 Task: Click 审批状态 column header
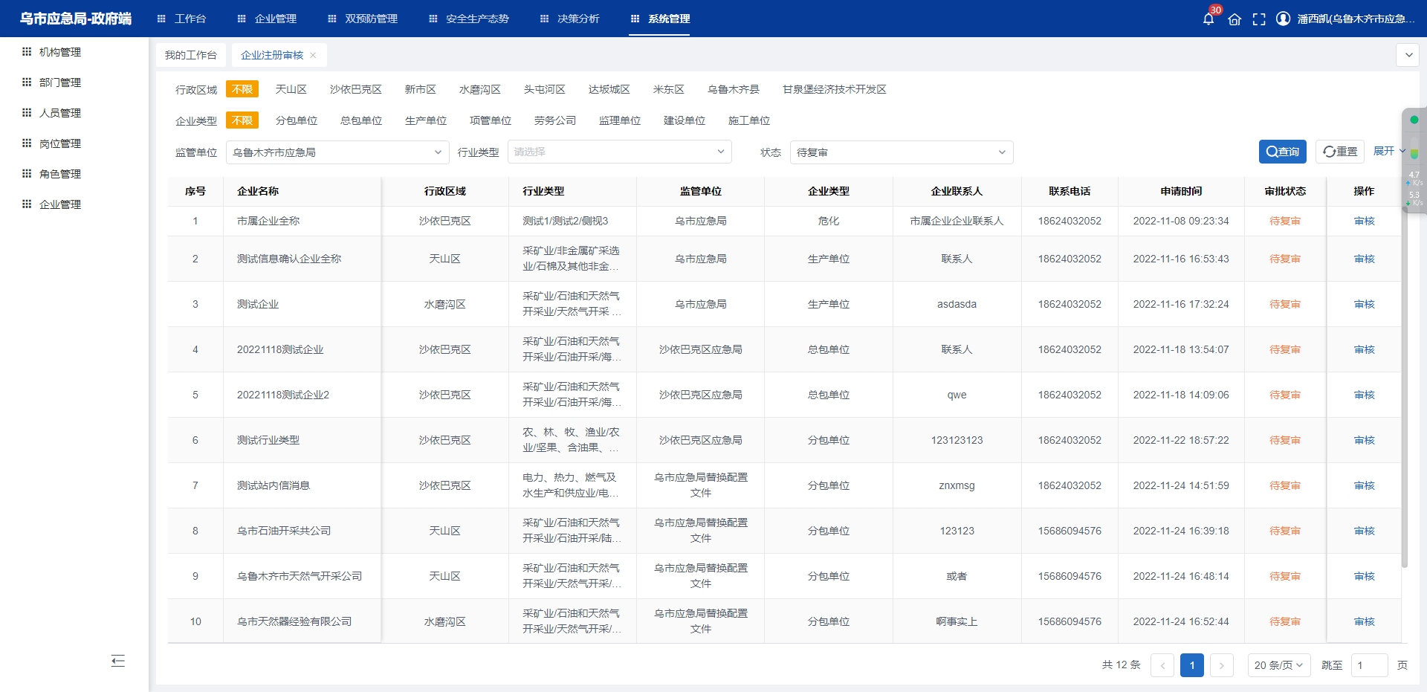1285,191
